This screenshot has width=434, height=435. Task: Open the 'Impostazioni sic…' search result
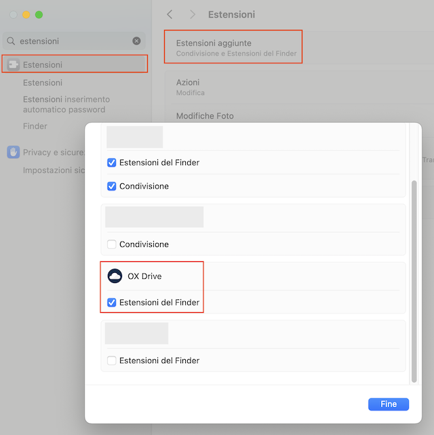[x=54, y=170]
